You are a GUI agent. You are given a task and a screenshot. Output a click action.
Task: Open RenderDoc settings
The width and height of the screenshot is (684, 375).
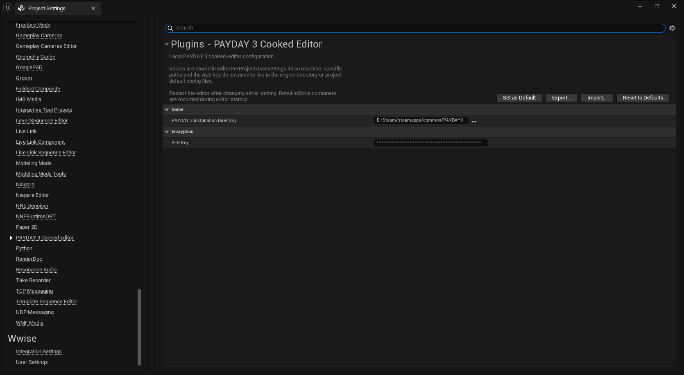pos(29,259)
